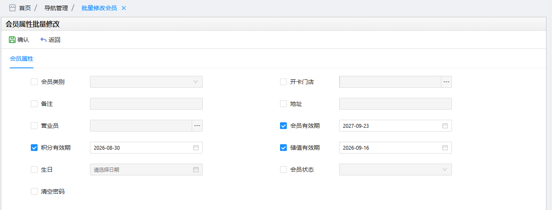Image resolution: width=552 pixels, height=210 pixels.
Task: Go to 导航管理 in breadcrumb
Action: (x=56, y=8)
